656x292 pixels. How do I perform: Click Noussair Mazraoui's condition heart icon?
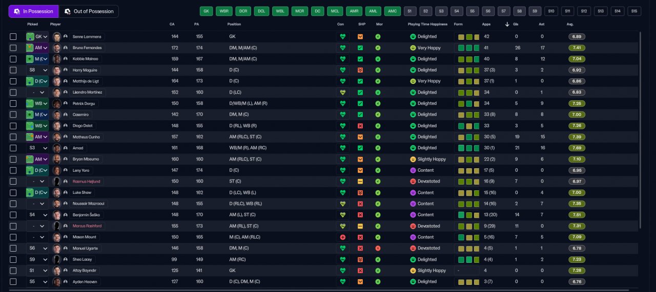click(342, 204)
